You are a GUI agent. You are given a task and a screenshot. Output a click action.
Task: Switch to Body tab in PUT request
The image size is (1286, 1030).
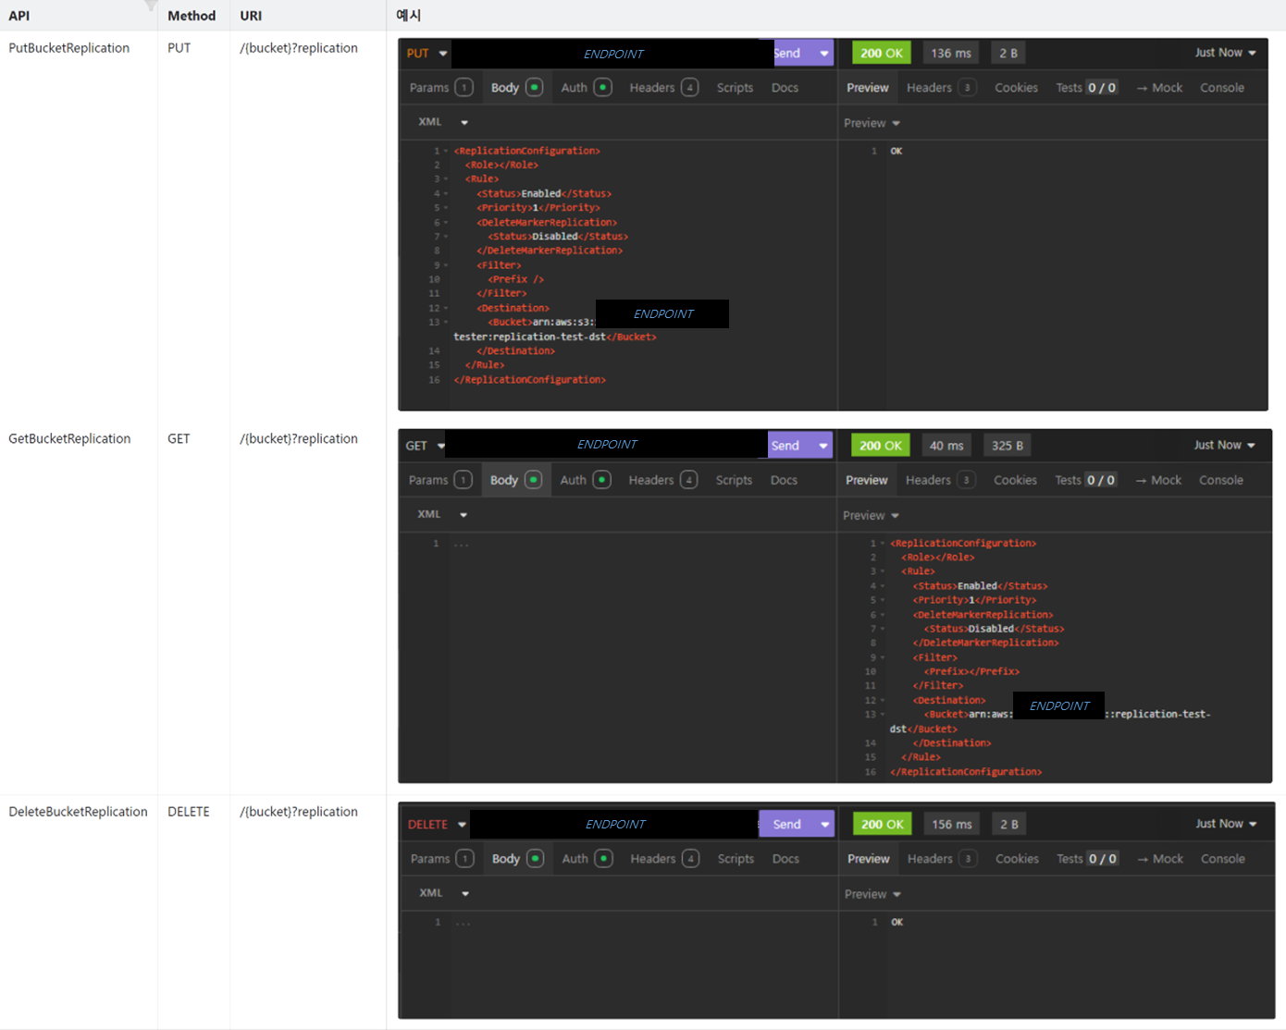[x=516, y=88]
